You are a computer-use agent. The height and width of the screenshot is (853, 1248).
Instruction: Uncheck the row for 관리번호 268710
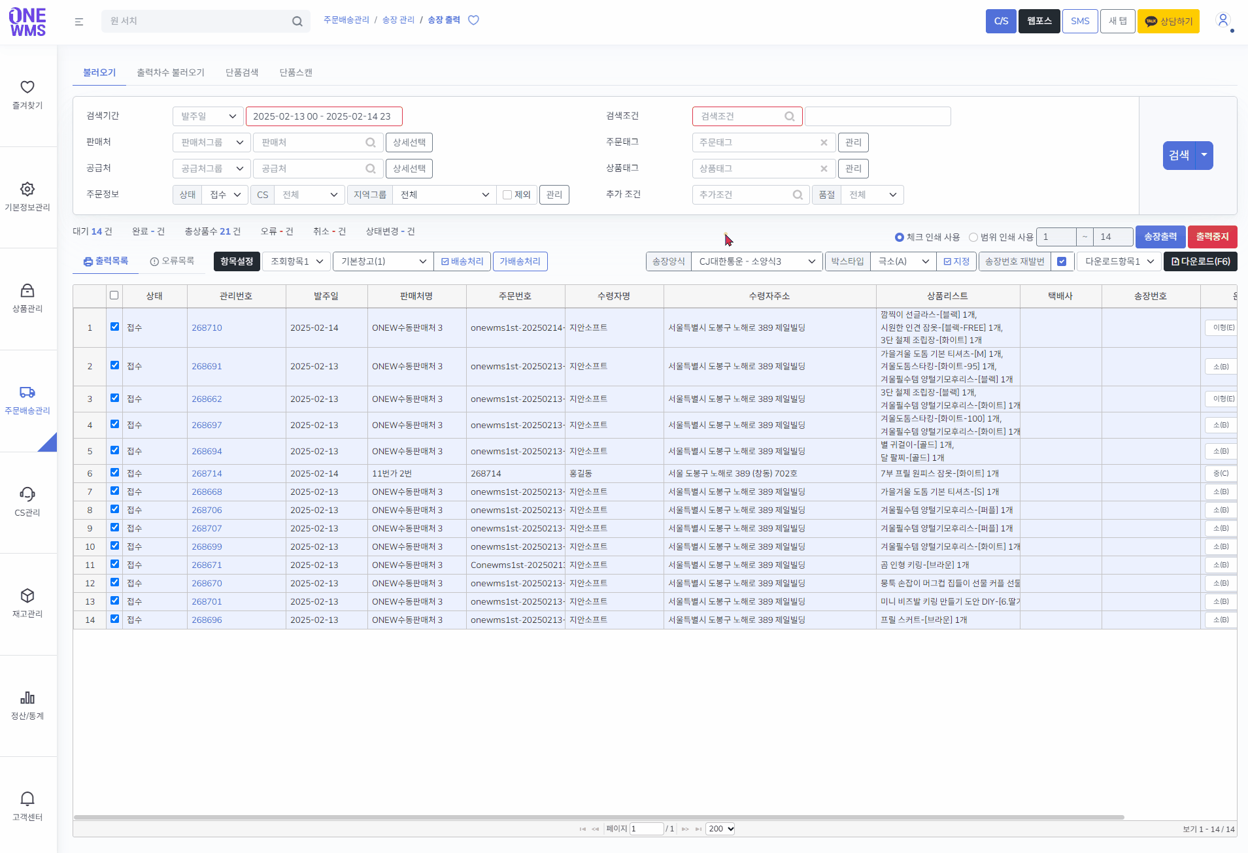pos(114,327)
